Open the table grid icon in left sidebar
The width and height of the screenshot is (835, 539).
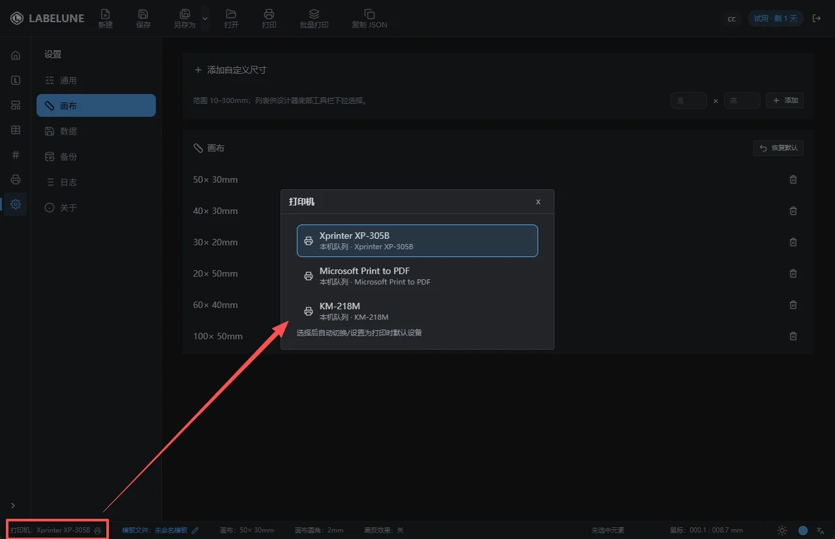[16, 130]
